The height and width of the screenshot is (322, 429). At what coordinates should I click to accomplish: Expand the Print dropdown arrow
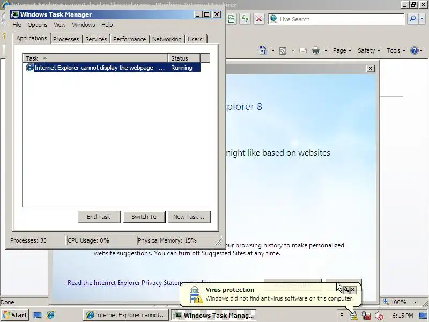(326, 50)
